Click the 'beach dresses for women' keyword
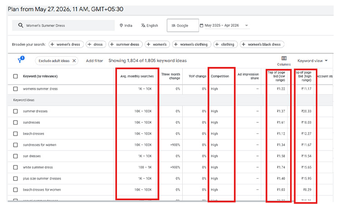This screenshot has width=340, height=204. point(42,189)
